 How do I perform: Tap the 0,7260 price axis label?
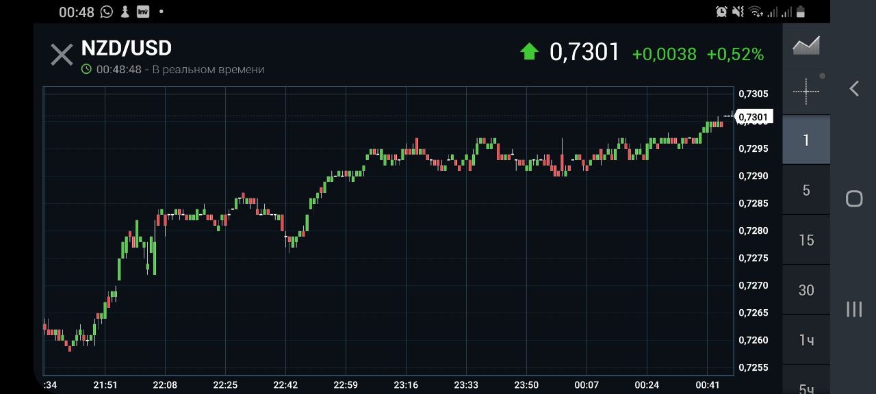(x=753, y=340)
